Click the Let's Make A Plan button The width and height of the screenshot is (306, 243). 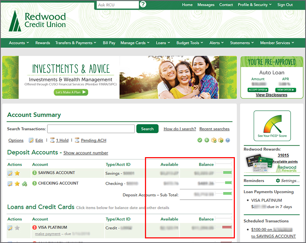click(x=71, y=92)
